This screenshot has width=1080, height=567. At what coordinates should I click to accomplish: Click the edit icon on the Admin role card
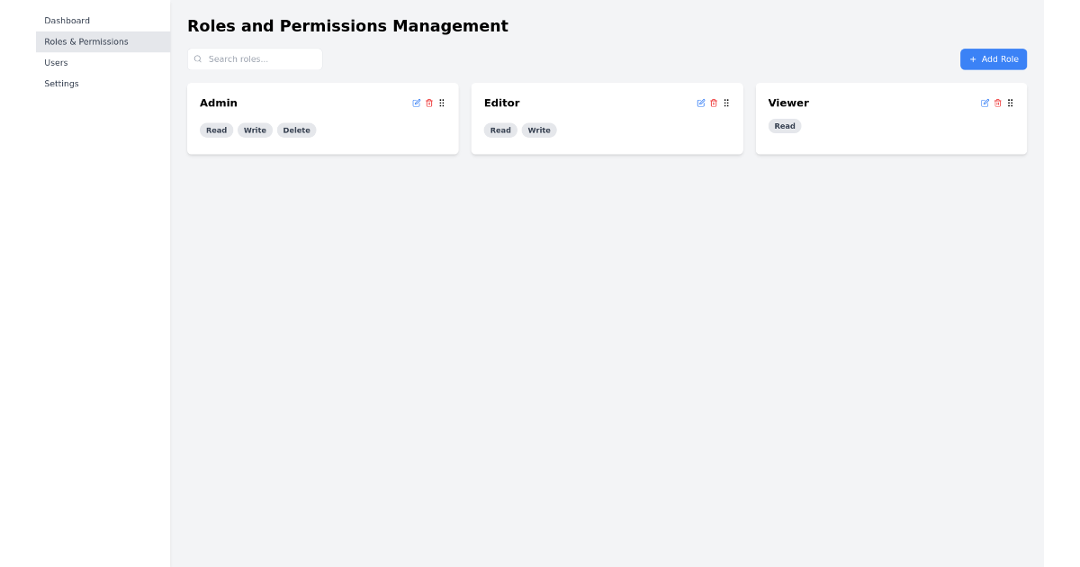pyautogui.click(x=416, y=103)
